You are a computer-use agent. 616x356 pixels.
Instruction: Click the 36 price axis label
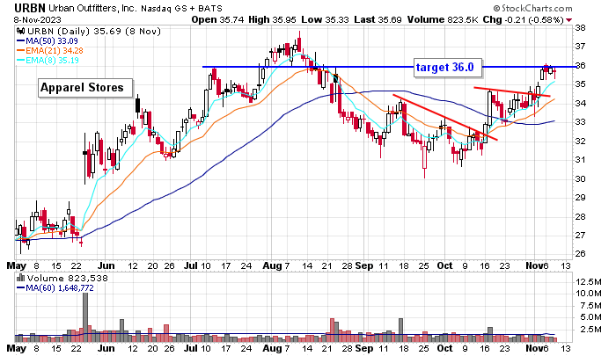[x=580, y=66]
